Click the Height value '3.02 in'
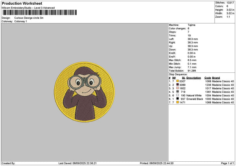The width and height of the screenshot is (236, 166). tap(230, 10)
